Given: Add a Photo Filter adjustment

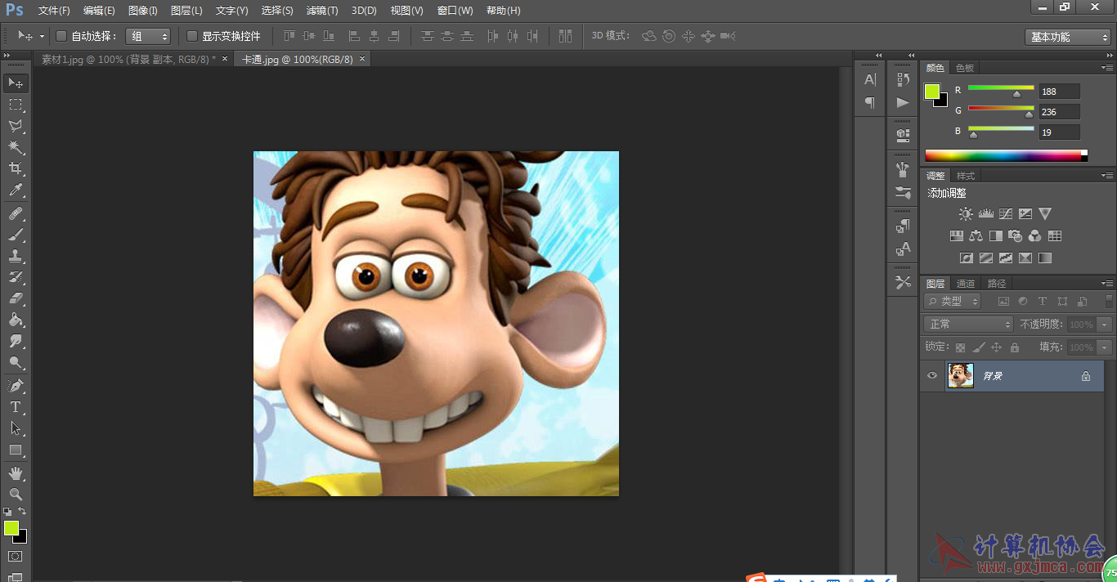Looking at the screenshot, I should pos(1015,236).
